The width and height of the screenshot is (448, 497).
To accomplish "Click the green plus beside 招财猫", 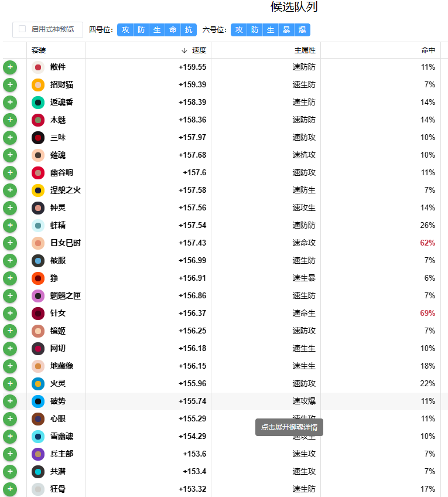I will tap(10, 84).
